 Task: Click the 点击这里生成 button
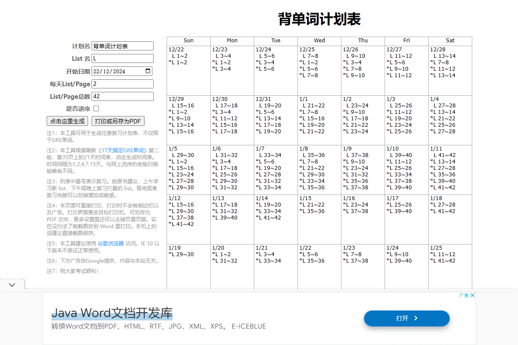pos(67,121)
